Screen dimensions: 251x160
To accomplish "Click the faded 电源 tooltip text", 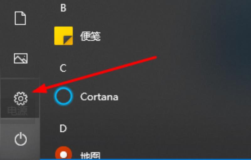I will click(x=18, y=111).
